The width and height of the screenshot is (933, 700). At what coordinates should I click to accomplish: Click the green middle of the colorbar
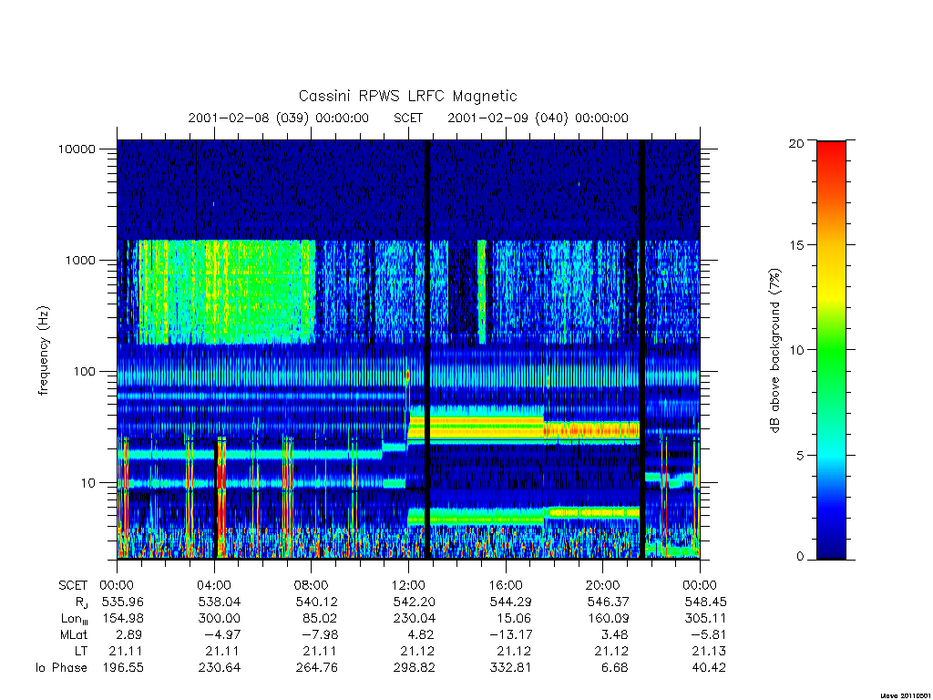[x=831, y=351]
